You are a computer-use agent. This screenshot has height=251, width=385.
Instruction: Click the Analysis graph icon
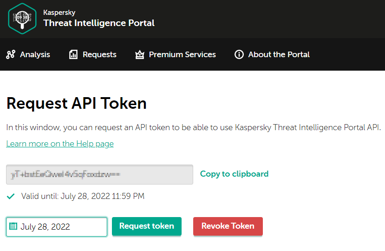[x=11, y=54]
